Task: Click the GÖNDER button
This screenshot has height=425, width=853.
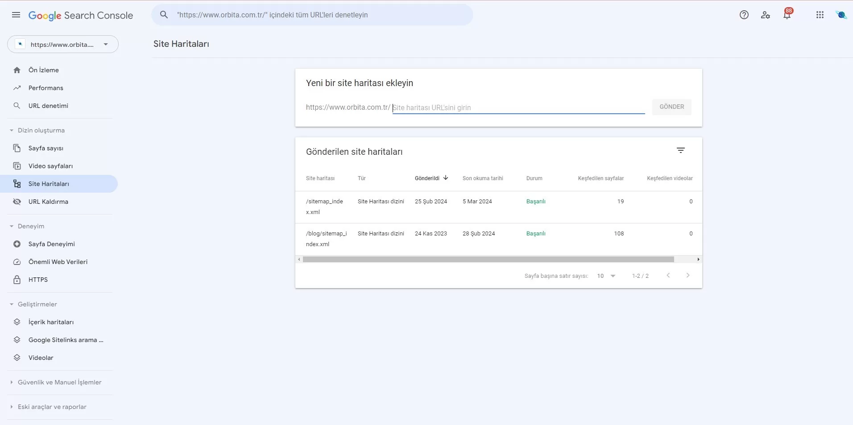Action: click(671, 107)
